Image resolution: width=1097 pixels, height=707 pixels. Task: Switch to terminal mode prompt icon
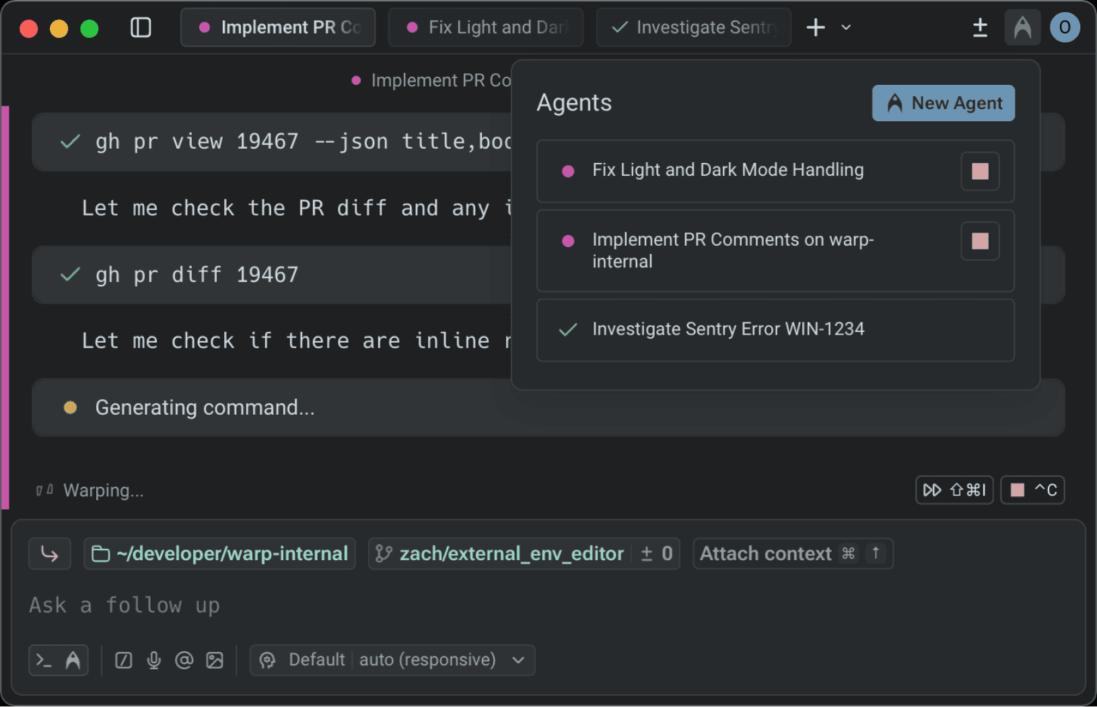(x=44, y=661)
